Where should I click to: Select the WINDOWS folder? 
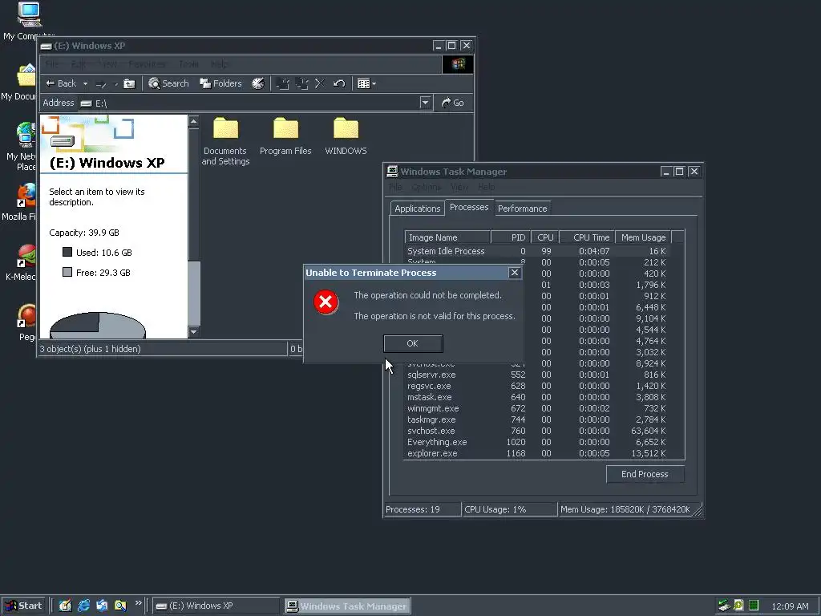click(346, 136)
